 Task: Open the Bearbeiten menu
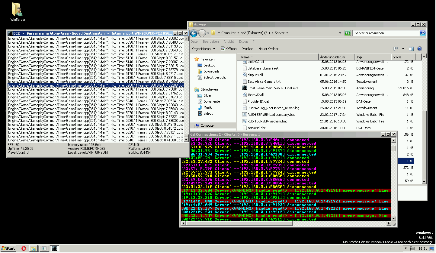tap(210, 42)
